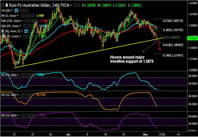Expand dropdown of RSI reading 14.6980
198x137 pixels.
click(x=18, y=115)
